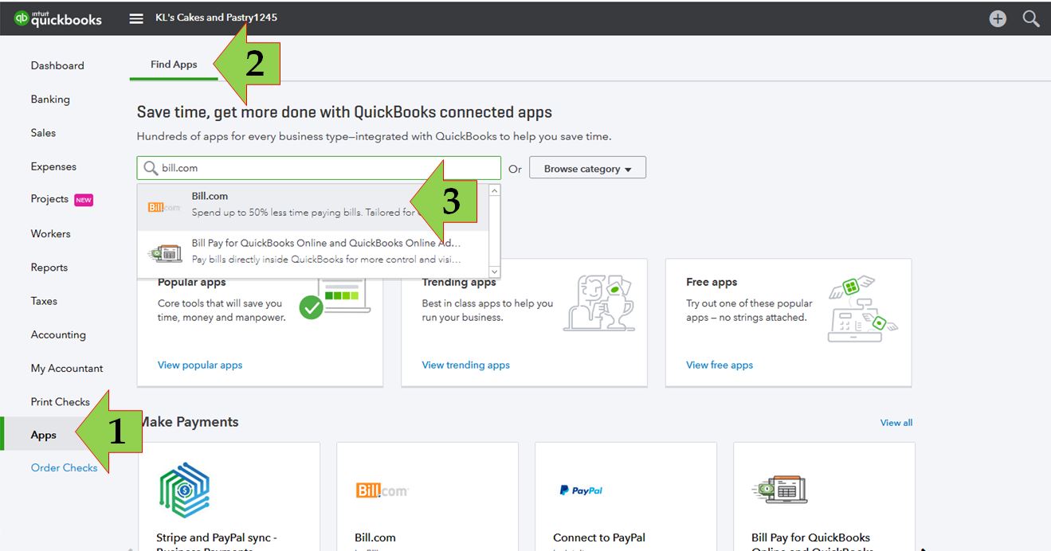Click the Bill.com logo in search results
1051x551 pixels.
point(164,207)
